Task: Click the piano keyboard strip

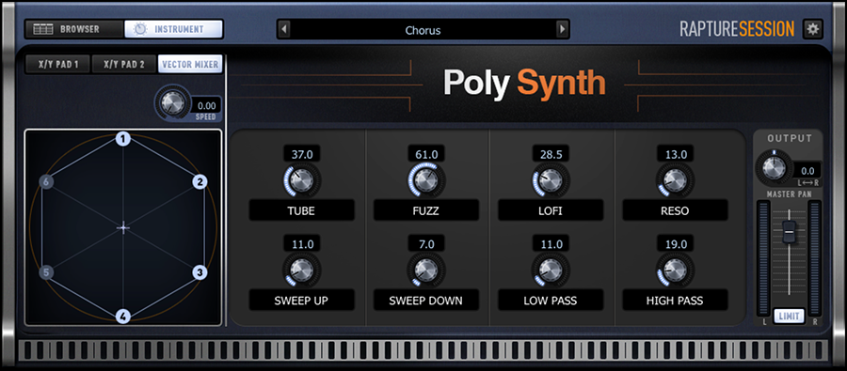Action: point(423,350)
